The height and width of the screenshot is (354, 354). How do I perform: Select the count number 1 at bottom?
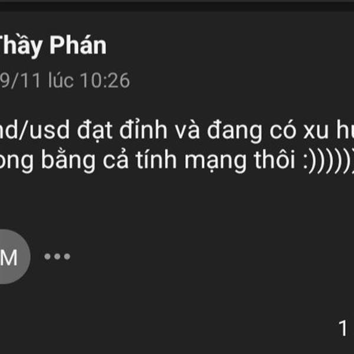click(343, 329)
